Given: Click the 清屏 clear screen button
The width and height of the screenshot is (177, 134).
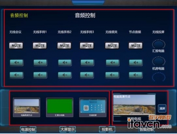Looking at the screenshot, I should (162, 108).
